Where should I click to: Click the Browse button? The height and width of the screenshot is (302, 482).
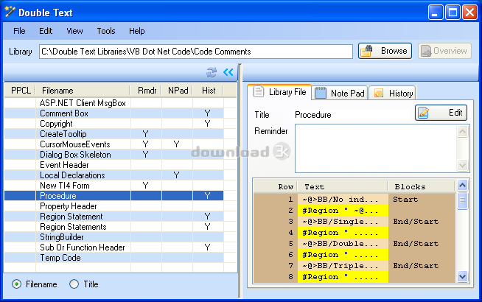[385, 51]
